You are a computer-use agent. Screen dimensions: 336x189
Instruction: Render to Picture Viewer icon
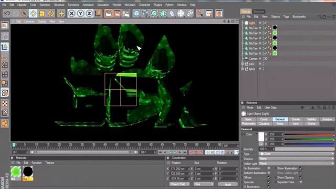[x=117, y=14]
